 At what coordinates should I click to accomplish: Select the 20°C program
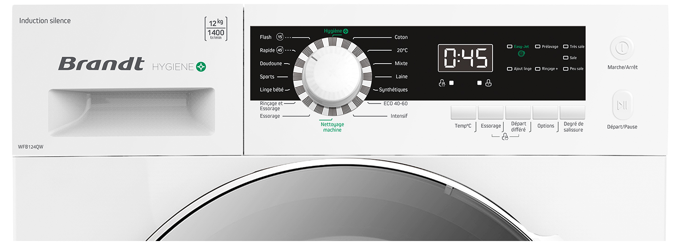pos(402,50)
